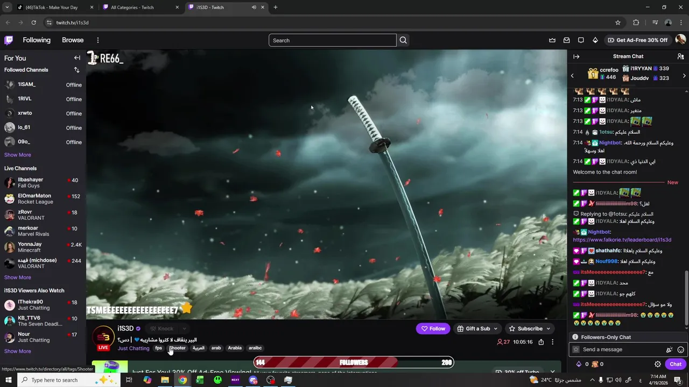Open the Just Chatting category link

(133, 348)
